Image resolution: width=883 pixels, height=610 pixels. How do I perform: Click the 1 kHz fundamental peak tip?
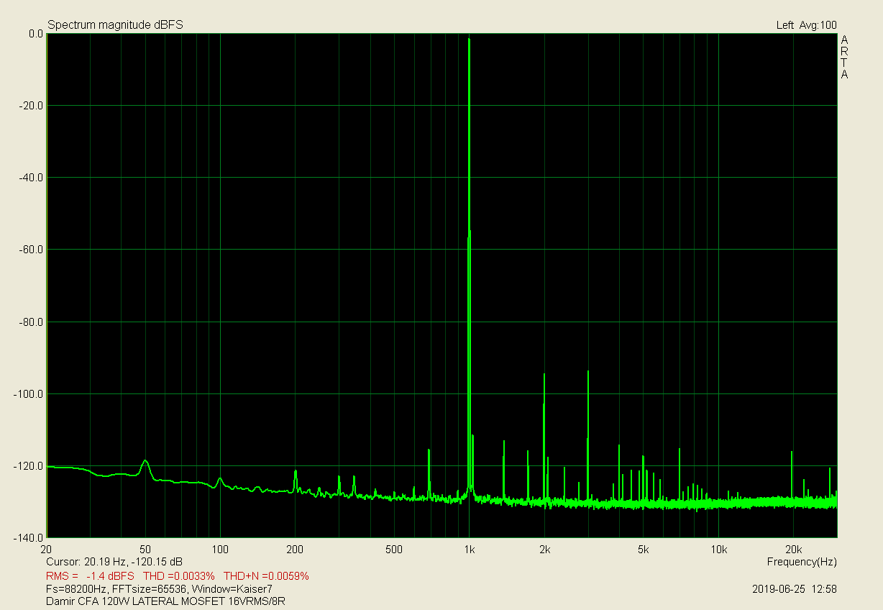tap(469, 39)
